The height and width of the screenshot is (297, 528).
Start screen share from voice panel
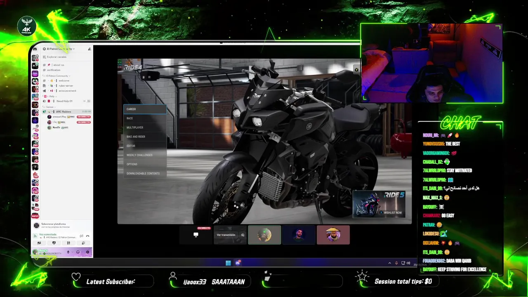[54, 243]
